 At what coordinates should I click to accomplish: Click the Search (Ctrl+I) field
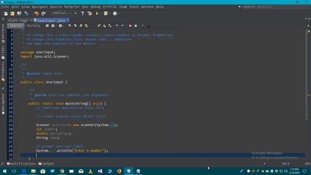click(258, 6)
